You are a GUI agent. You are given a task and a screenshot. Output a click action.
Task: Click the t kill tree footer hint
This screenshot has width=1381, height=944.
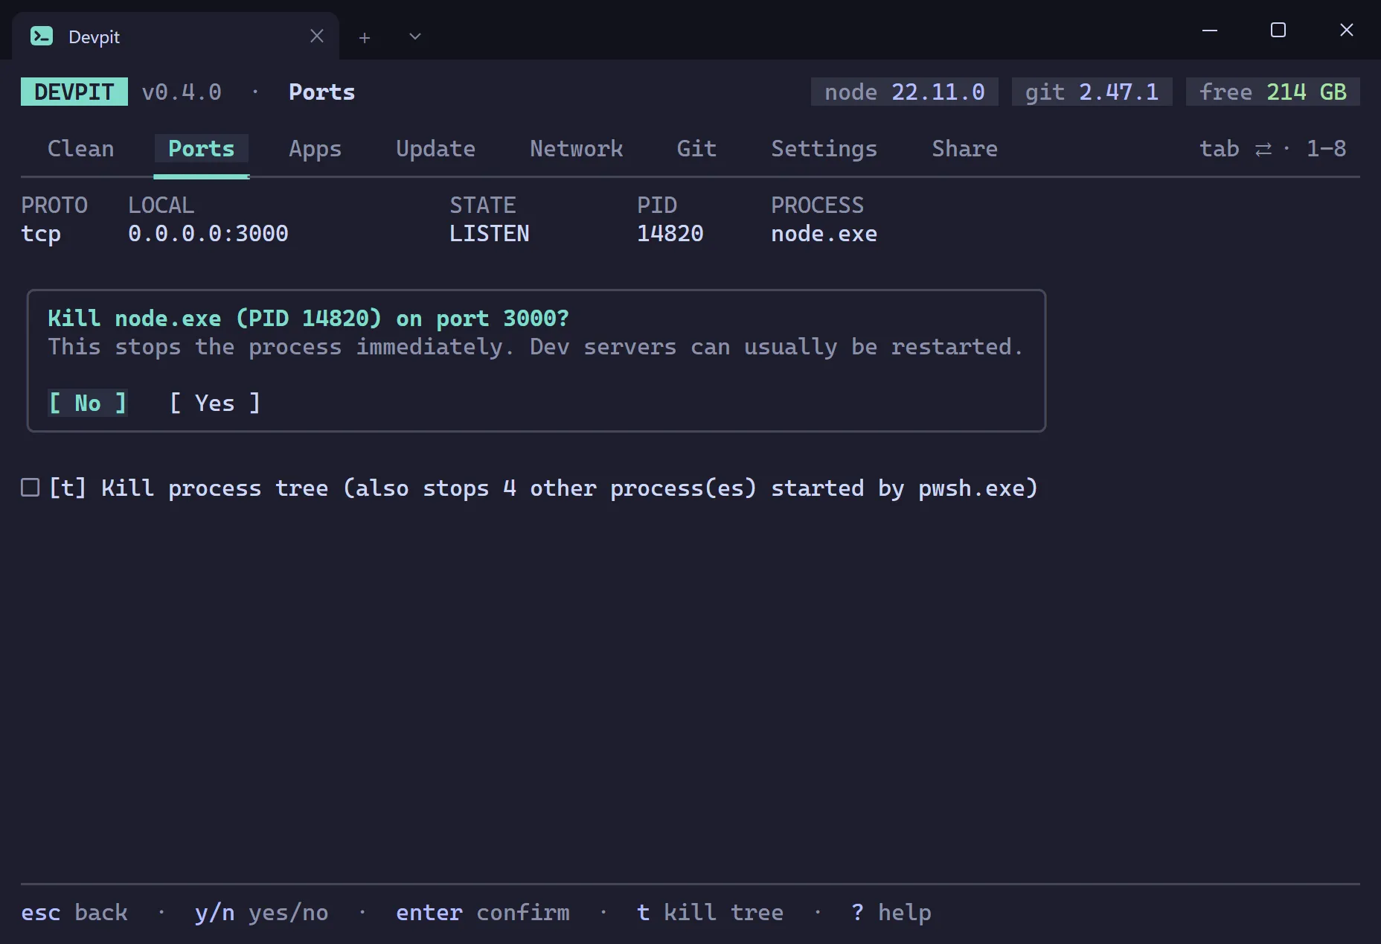711,913
